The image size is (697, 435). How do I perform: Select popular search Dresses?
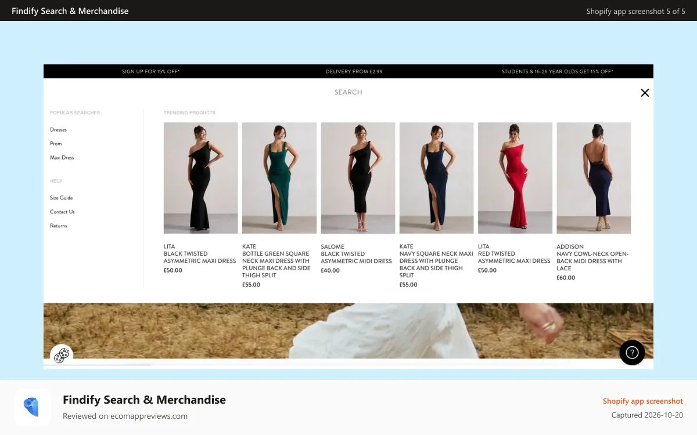coord(58,130)
